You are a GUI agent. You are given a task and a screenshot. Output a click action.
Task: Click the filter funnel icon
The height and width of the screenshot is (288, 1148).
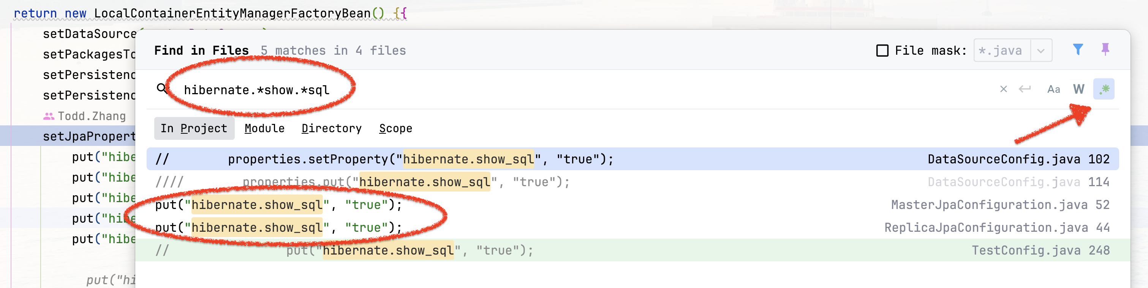pos(1078,49)
